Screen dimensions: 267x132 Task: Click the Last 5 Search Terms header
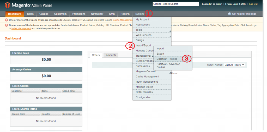(x=46, y=109)
